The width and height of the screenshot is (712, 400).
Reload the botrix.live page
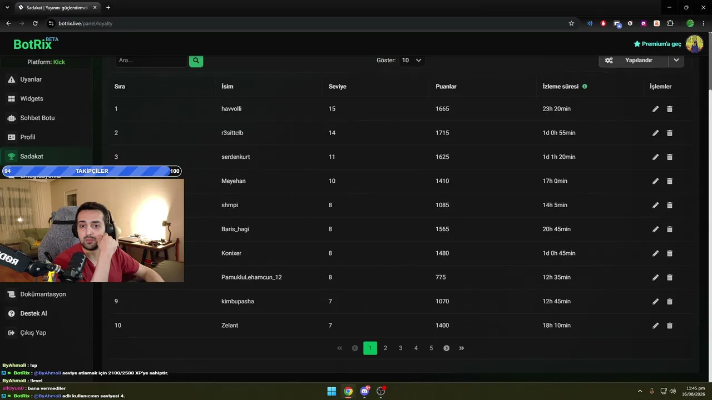(x=35, y=23)
